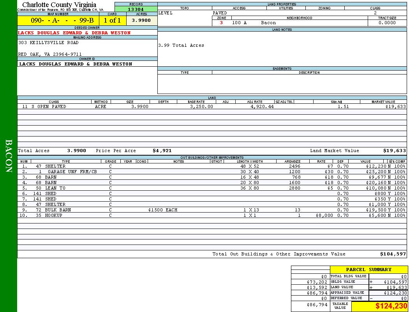Click the Owner ID name field
This screenshot has height=312, width=409.
76,64
